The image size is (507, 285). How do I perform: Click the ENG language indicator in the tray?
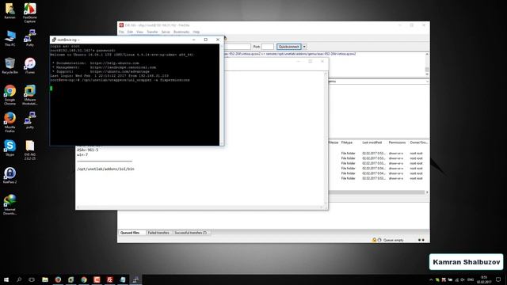point(471,279)
